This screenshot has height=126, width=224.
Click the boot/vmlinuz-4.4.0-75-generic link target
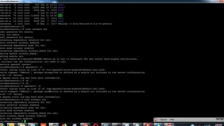coord(92,24)
